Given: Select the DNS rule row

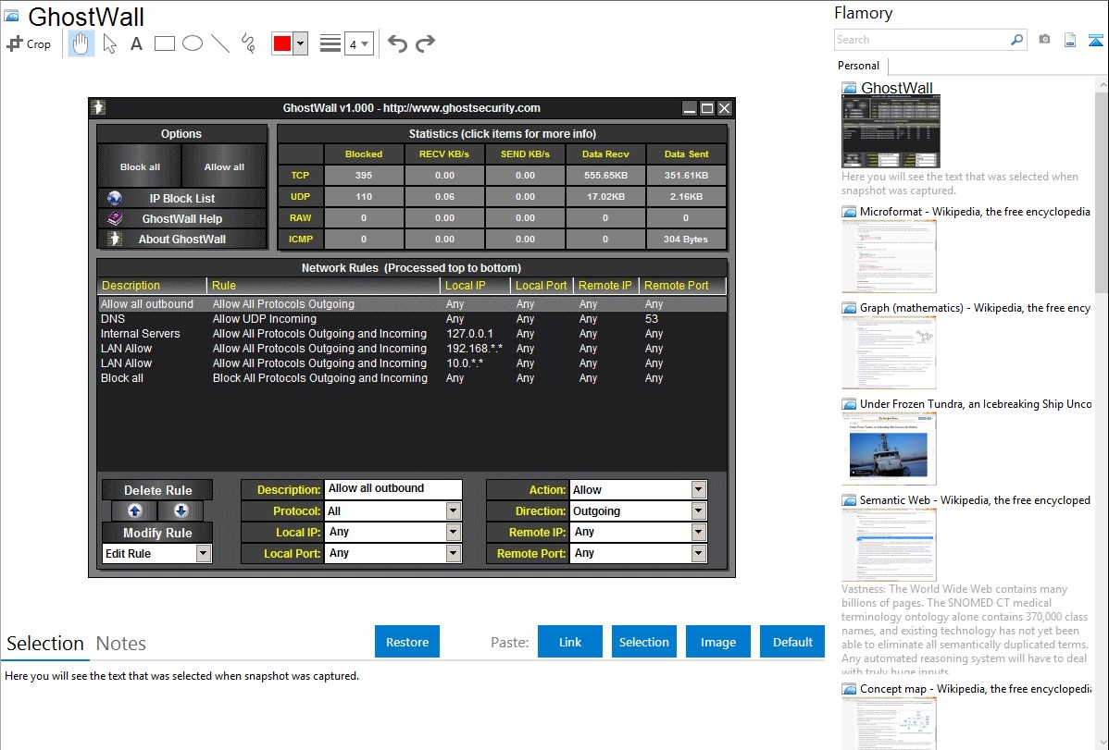Looking at the screenshot, I should [412, 319].
